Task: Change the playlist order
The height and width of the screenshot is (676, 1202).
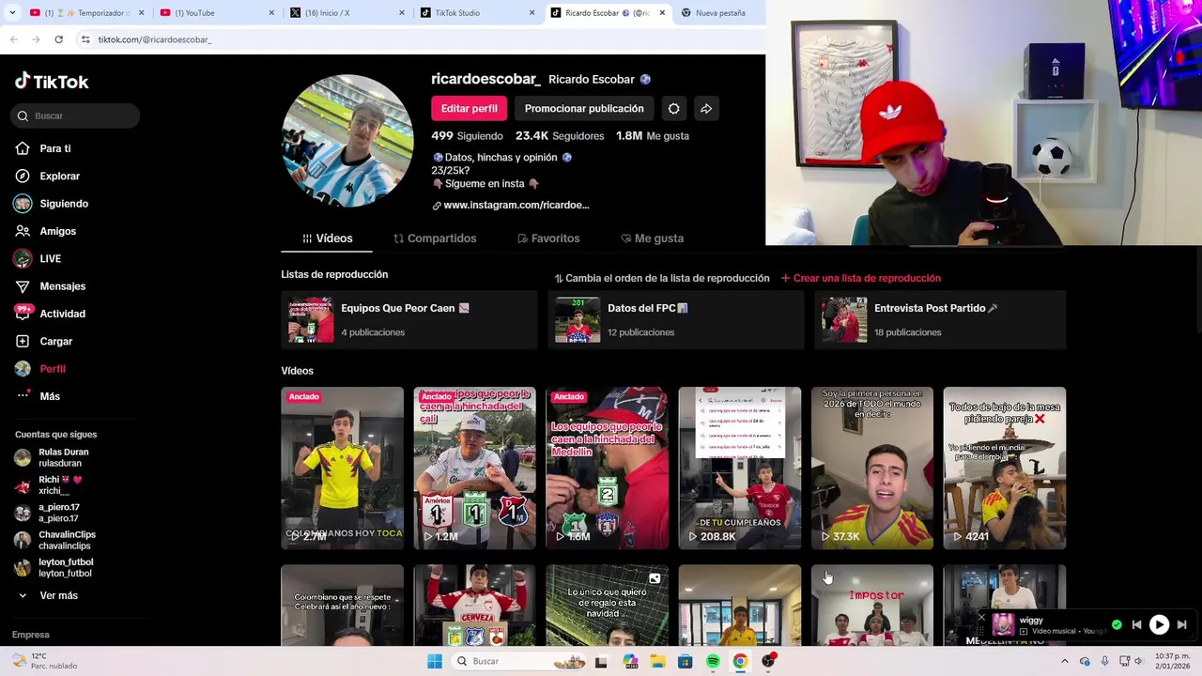Action: 662,278
